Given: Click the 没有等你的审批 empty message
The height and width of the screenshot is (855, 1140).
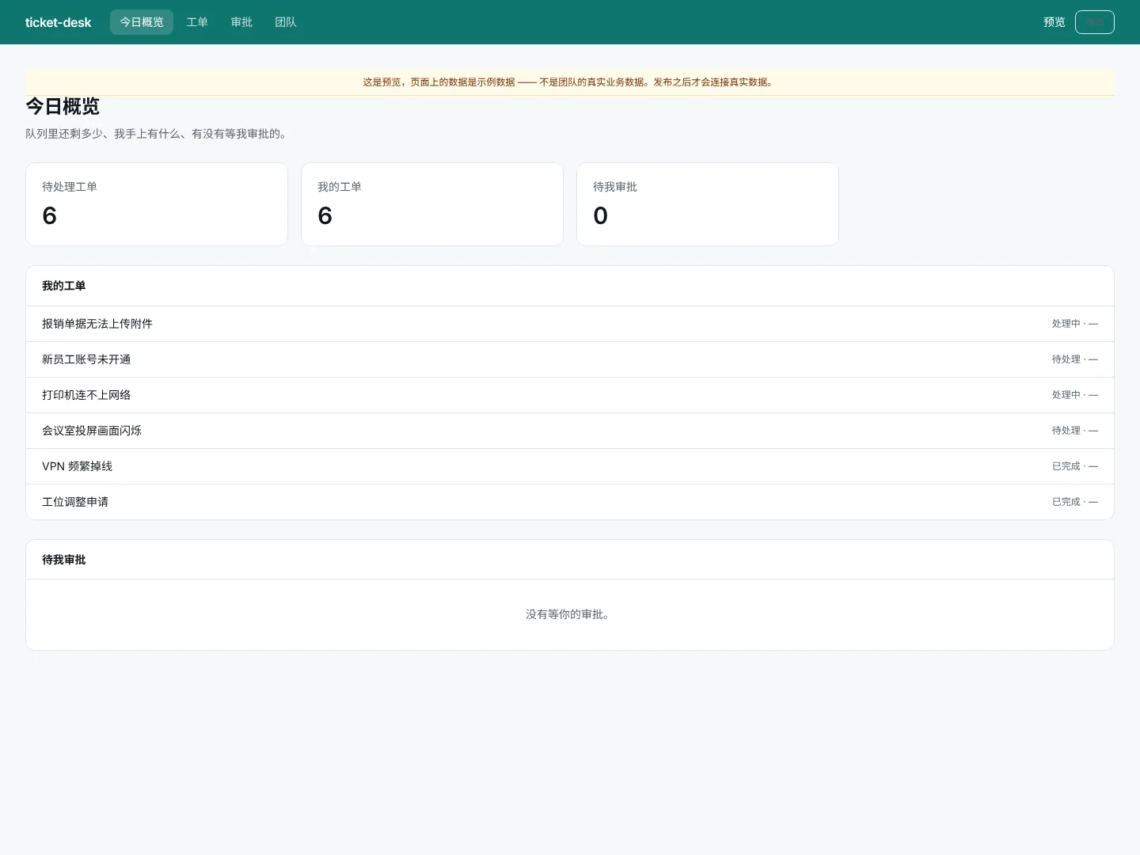Looking at the screenshot, I should tap(569, 614).
